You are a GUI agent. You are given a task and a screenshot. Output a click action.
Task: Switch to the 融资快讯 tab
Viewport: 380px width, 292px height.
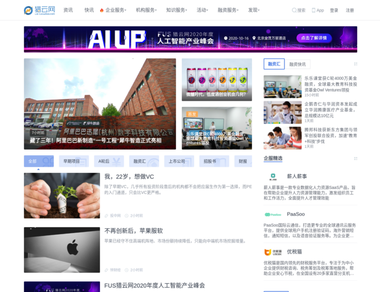(x=298, y=64)
